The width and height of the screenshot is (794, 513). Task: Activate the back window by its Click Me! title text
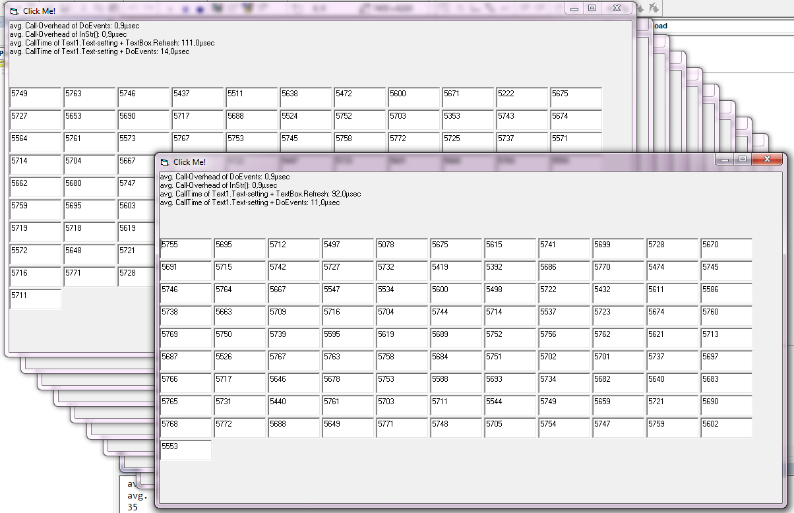[40, 11]
